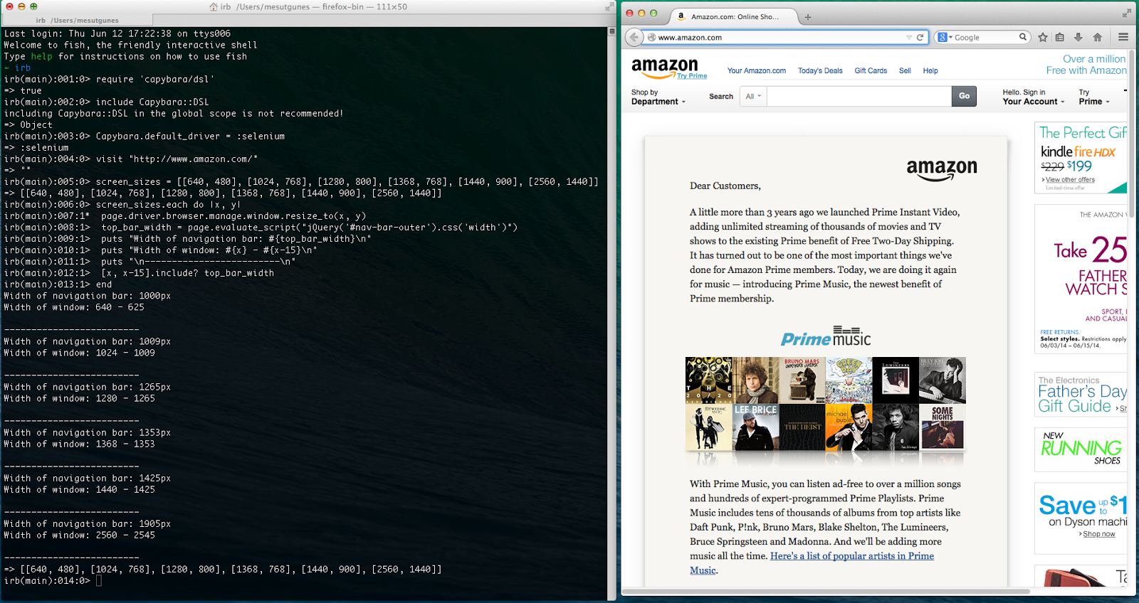1139x603 pixels.
Task: Click the Some Nights album cover
Action: click(943, 427)
